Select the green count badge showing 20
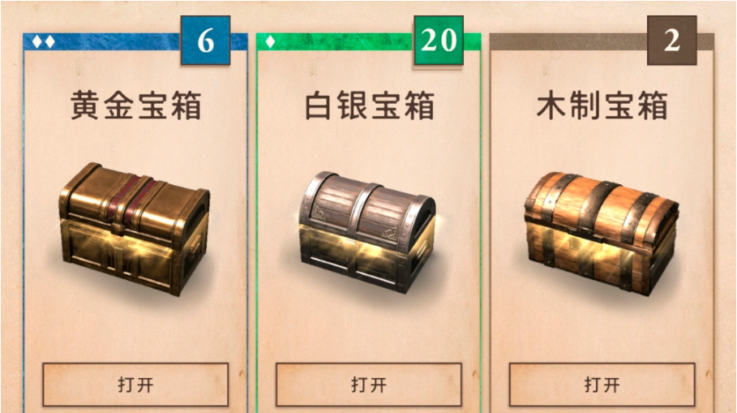This screenshot has height=413, width=737. [439, 41]
